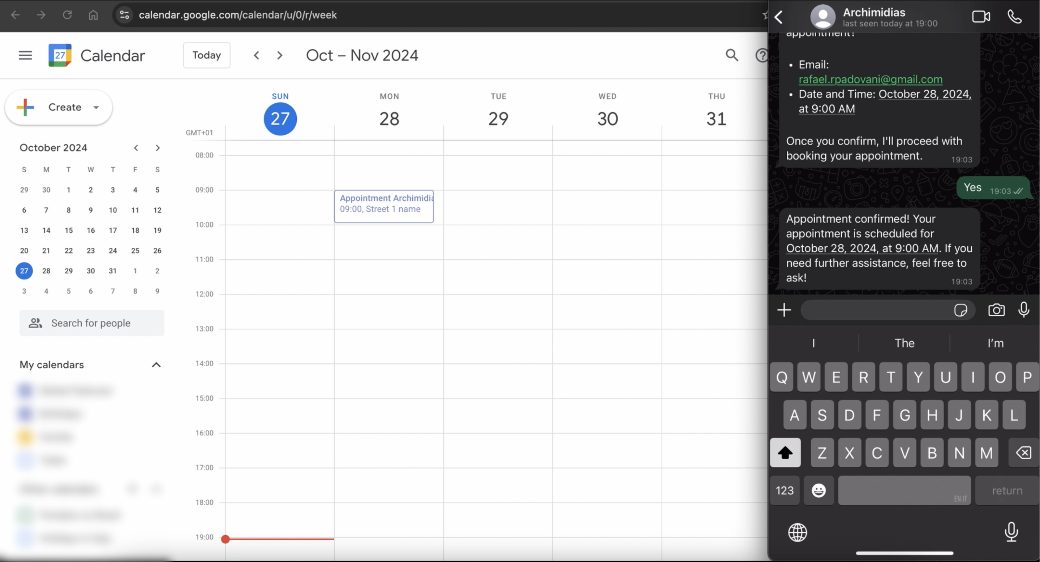1040x562 pixels.
Task: Start a voice call with Archimidias
Action: coord(1015,17)
